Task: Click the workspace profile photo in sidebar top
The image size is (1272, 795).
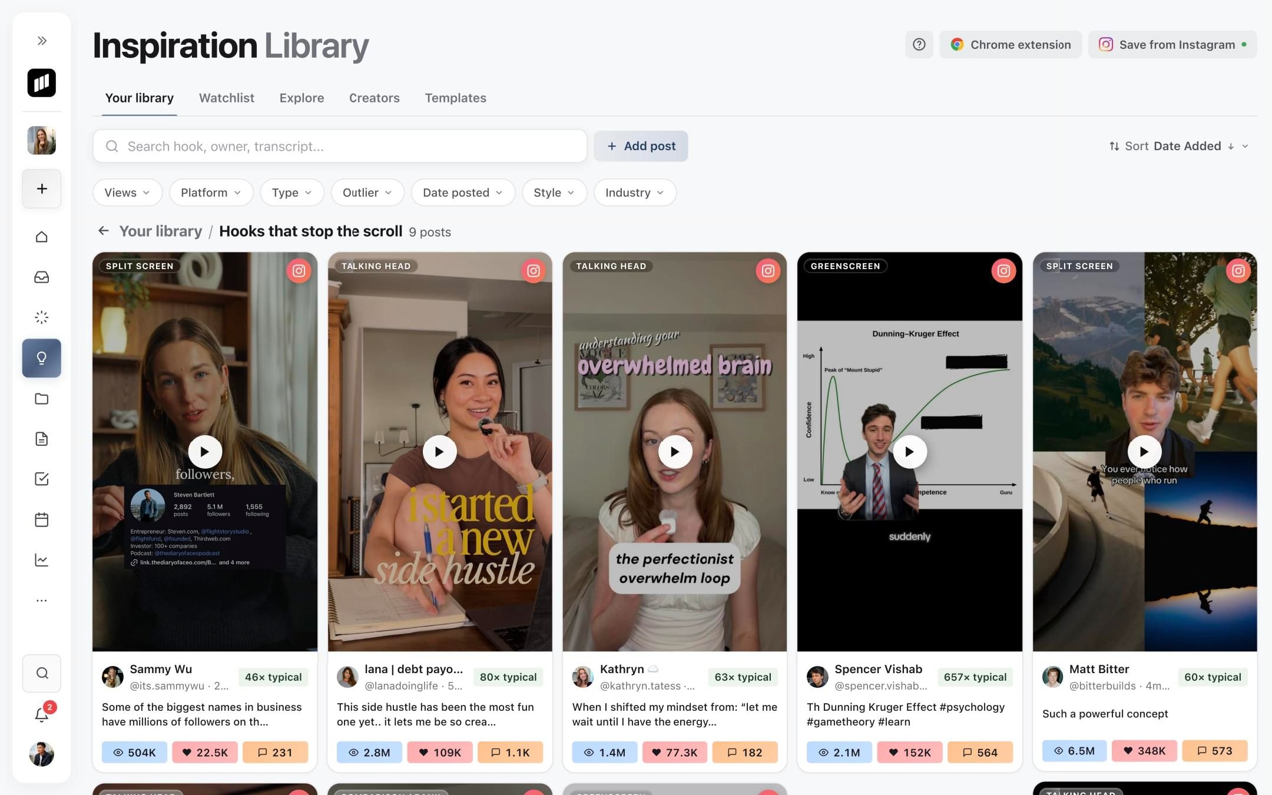Action: click(x=42, y=140)
